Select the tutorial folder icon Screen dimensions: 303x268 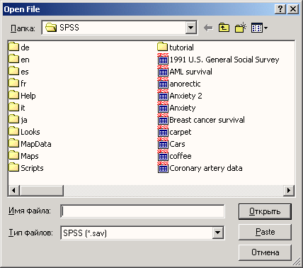coord(162,47)
